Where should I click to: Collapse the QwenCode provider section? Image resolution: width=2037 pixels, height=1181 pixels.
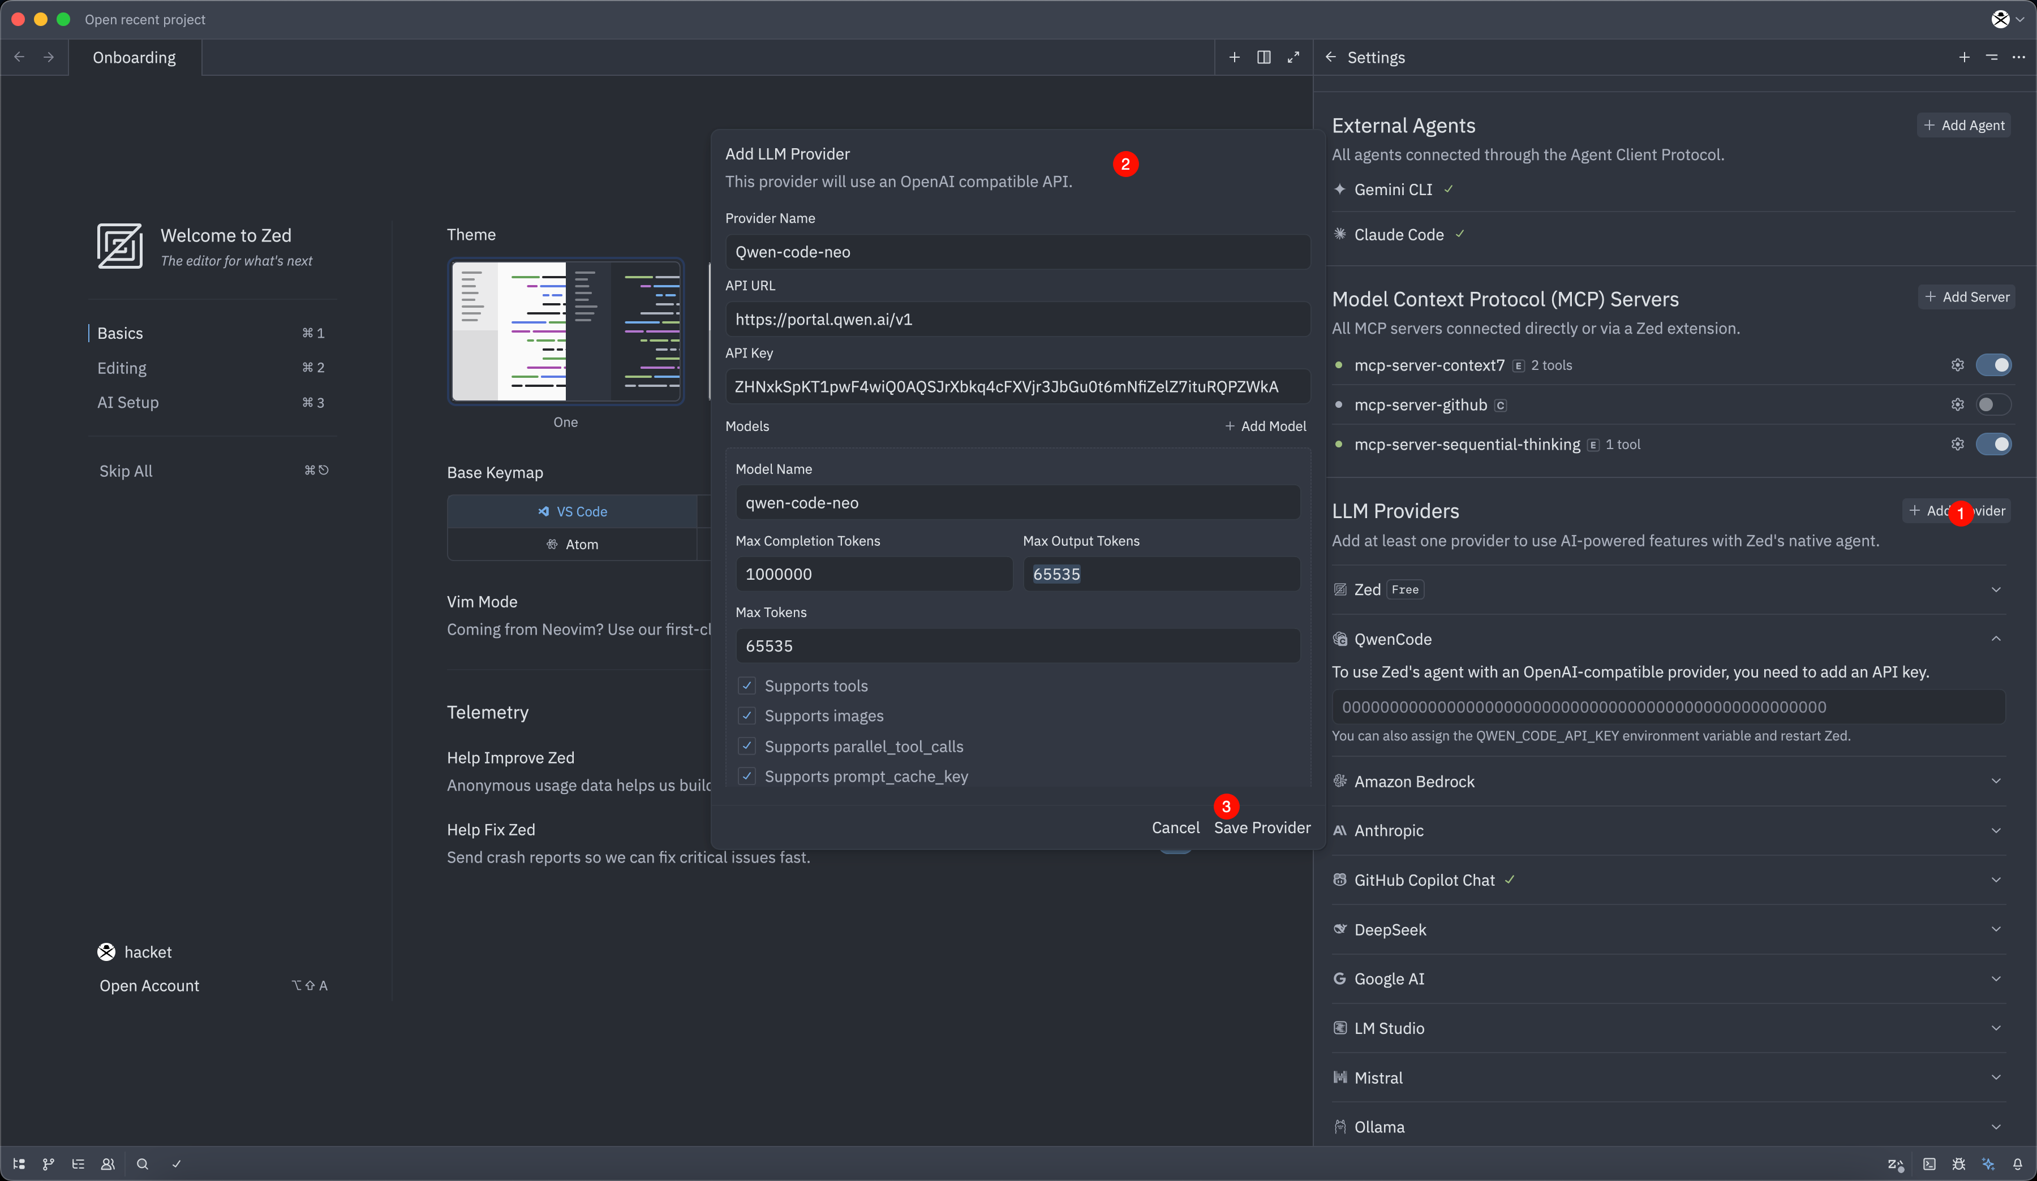click(1996, 639)
